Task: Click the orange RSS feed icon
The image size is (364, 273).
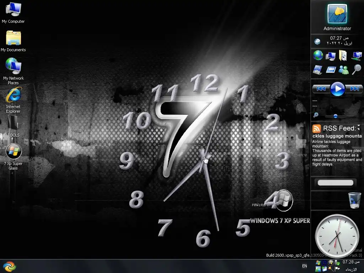Action: pos(316,128)
